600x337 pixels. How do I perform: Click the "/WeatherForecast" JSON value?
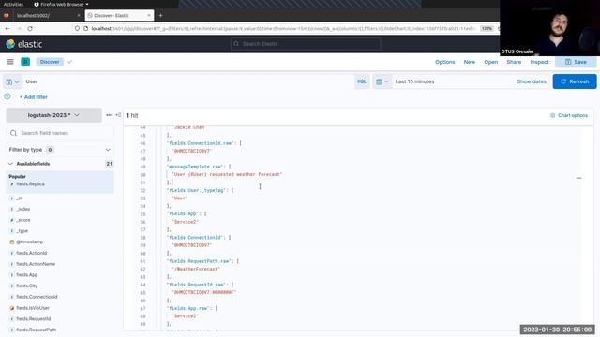click(196, 269)
